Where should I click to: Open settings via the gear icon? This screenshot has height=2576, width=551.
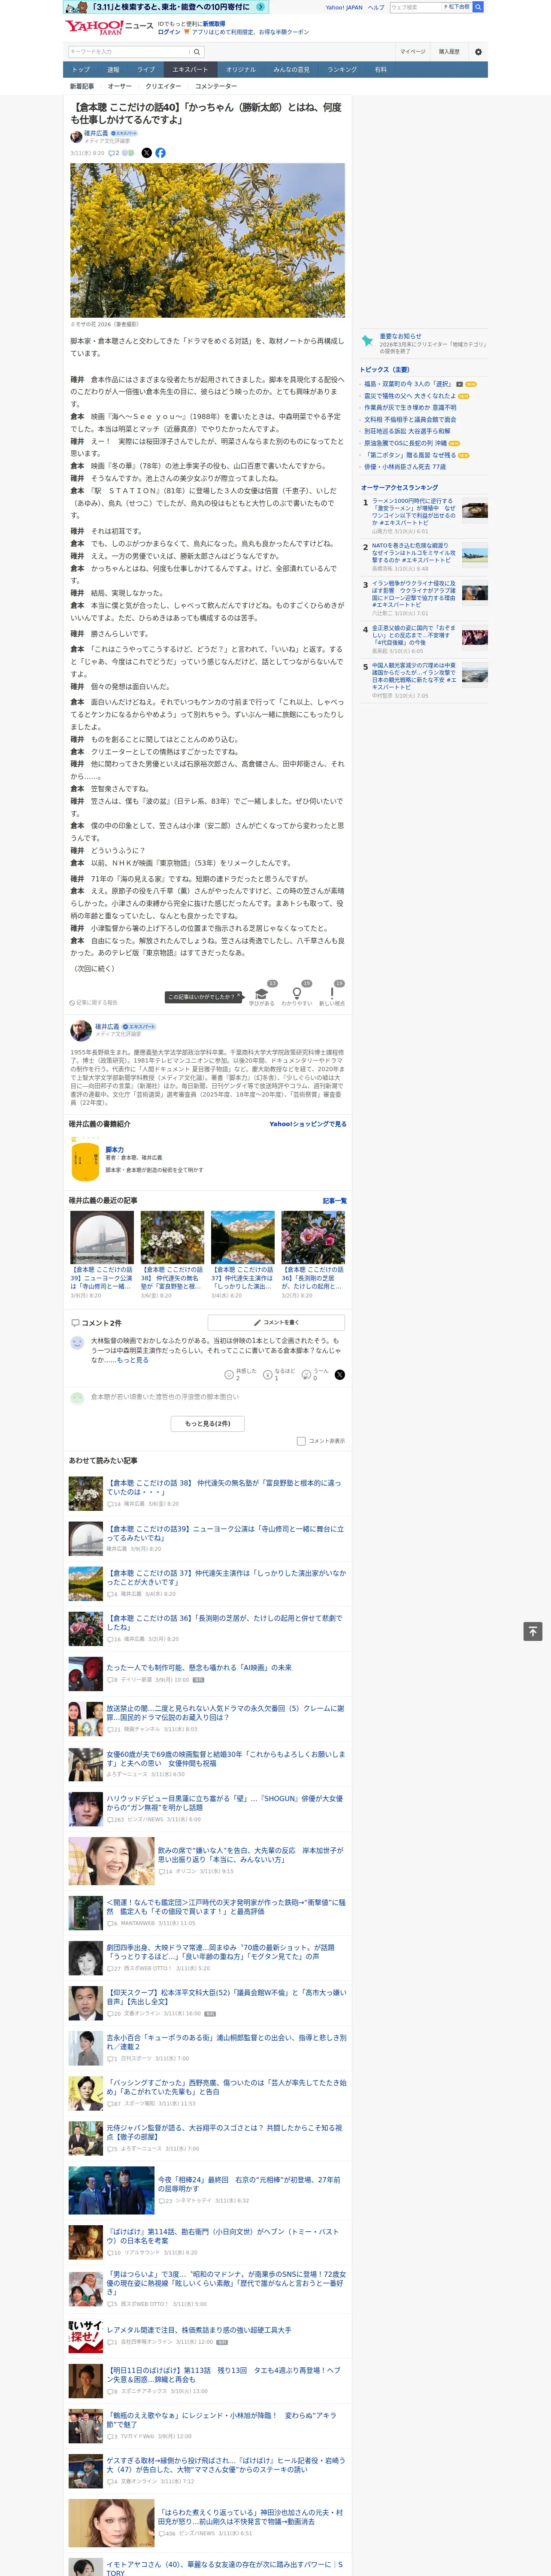[x=478, y=52]
